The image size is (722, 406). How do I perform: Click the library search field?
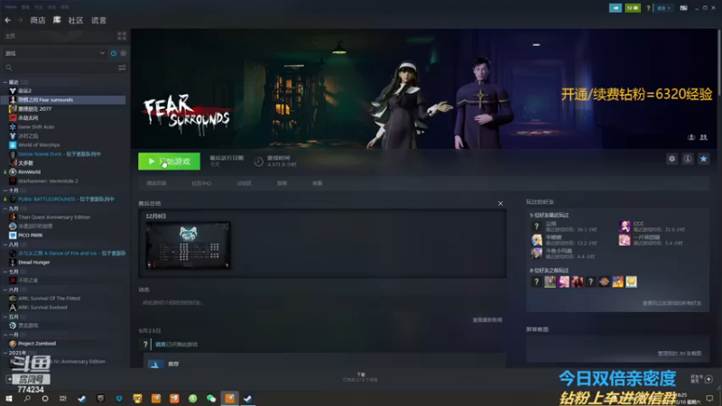tap(60, 68)
